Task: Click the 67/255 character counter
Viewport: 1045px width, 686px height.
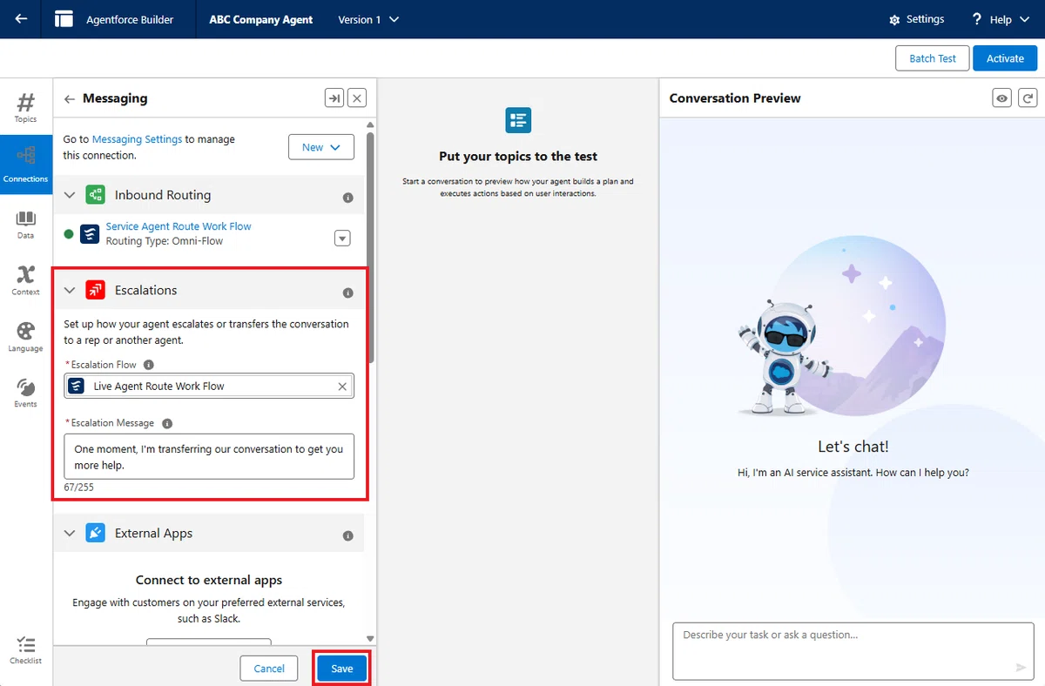Action: pyautogui.click(x=79, y=488)
